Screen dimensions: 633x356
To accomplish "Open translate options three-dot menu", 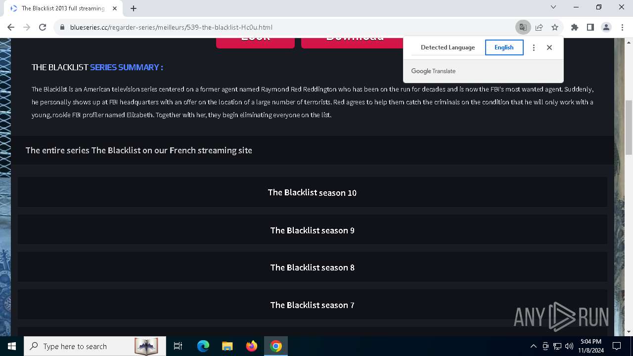I will [534, 47].
